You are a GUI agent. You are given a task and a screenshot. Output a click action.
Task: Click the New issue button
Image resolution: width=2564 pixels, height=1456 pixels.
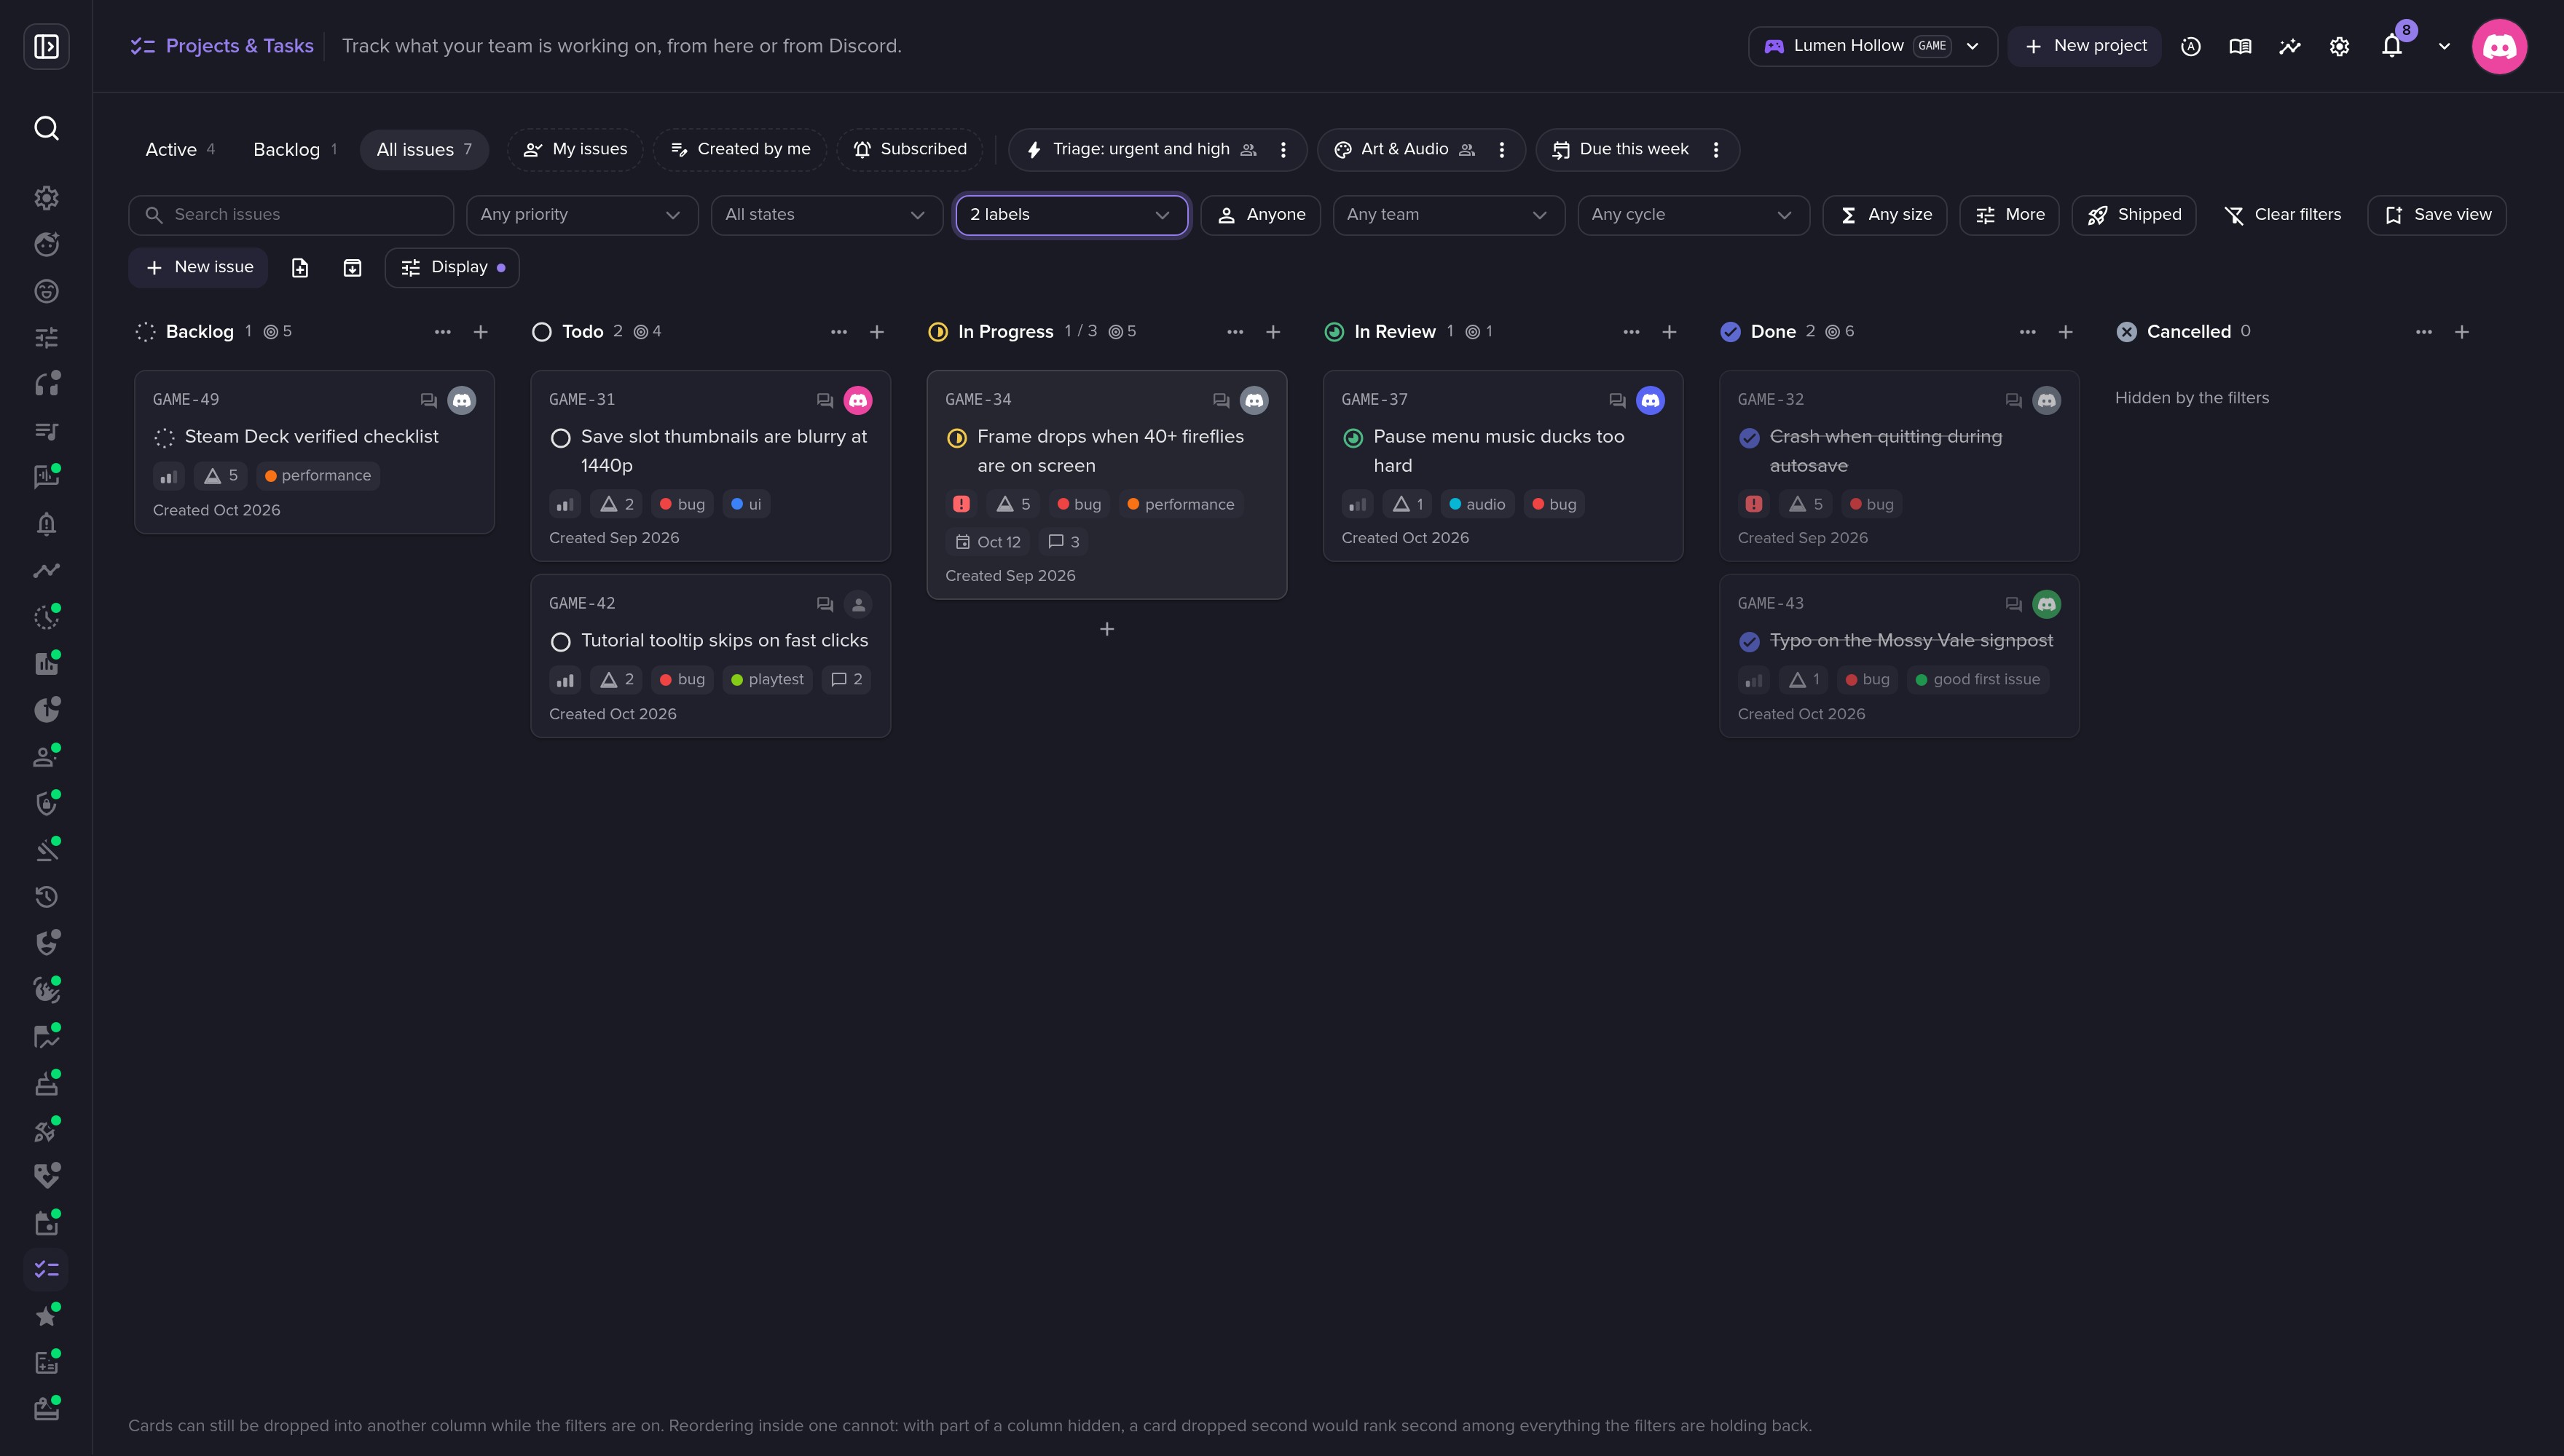[x=198, y=268]
